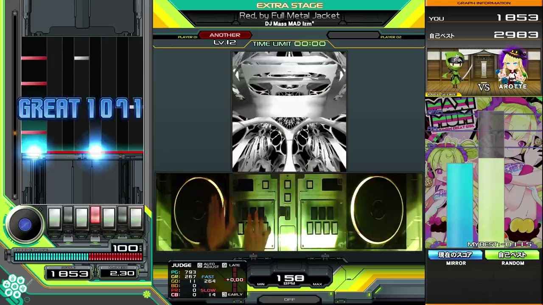Click the GR: 267 judge count
Screen dimensions: 543x305
[184, 277]
